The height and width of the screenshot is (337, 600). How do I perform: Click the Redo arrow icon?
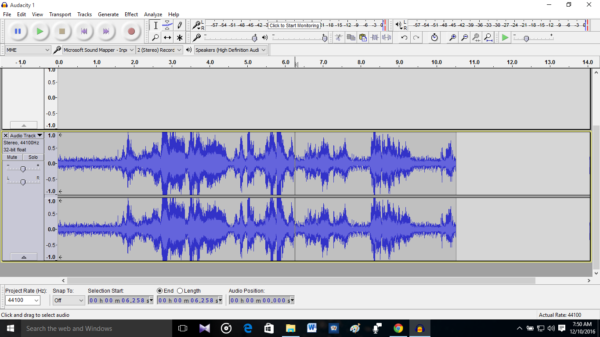tap(416, 38)
